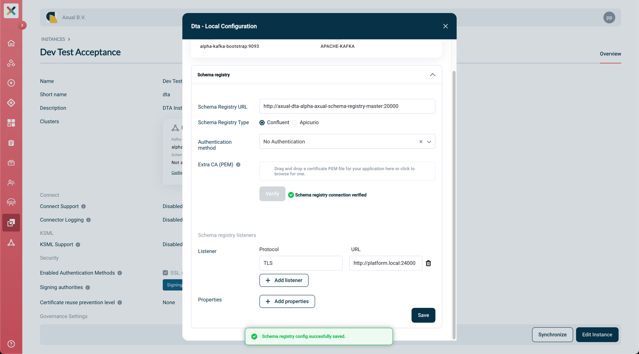Open the pp user avatar menu

[x=609, y=17]
